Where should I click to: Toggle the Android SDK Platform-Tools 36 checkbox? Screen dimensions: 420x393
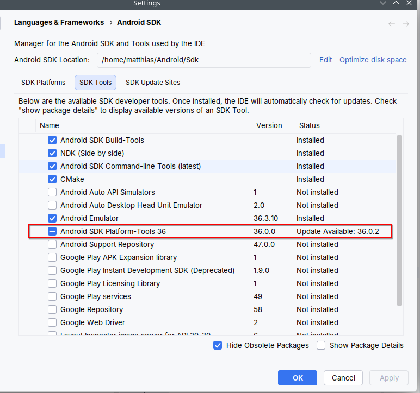[x=52, y=231]
